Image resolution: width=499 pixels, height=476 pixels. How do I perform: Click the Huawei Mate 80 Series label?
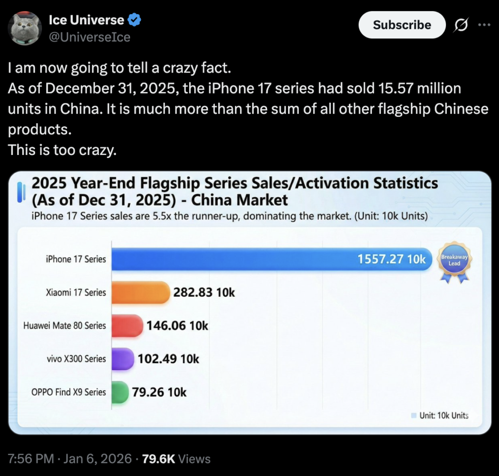pos(64,325)
